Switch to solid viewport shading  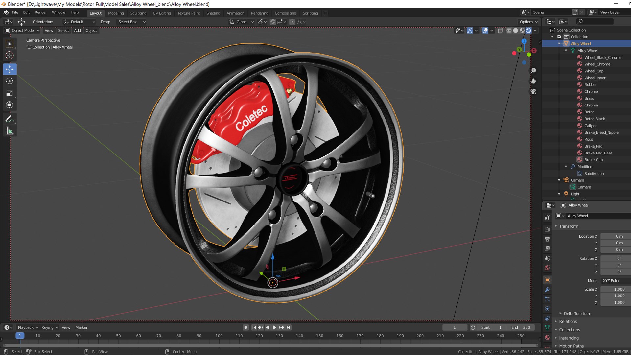pos(515,30)
